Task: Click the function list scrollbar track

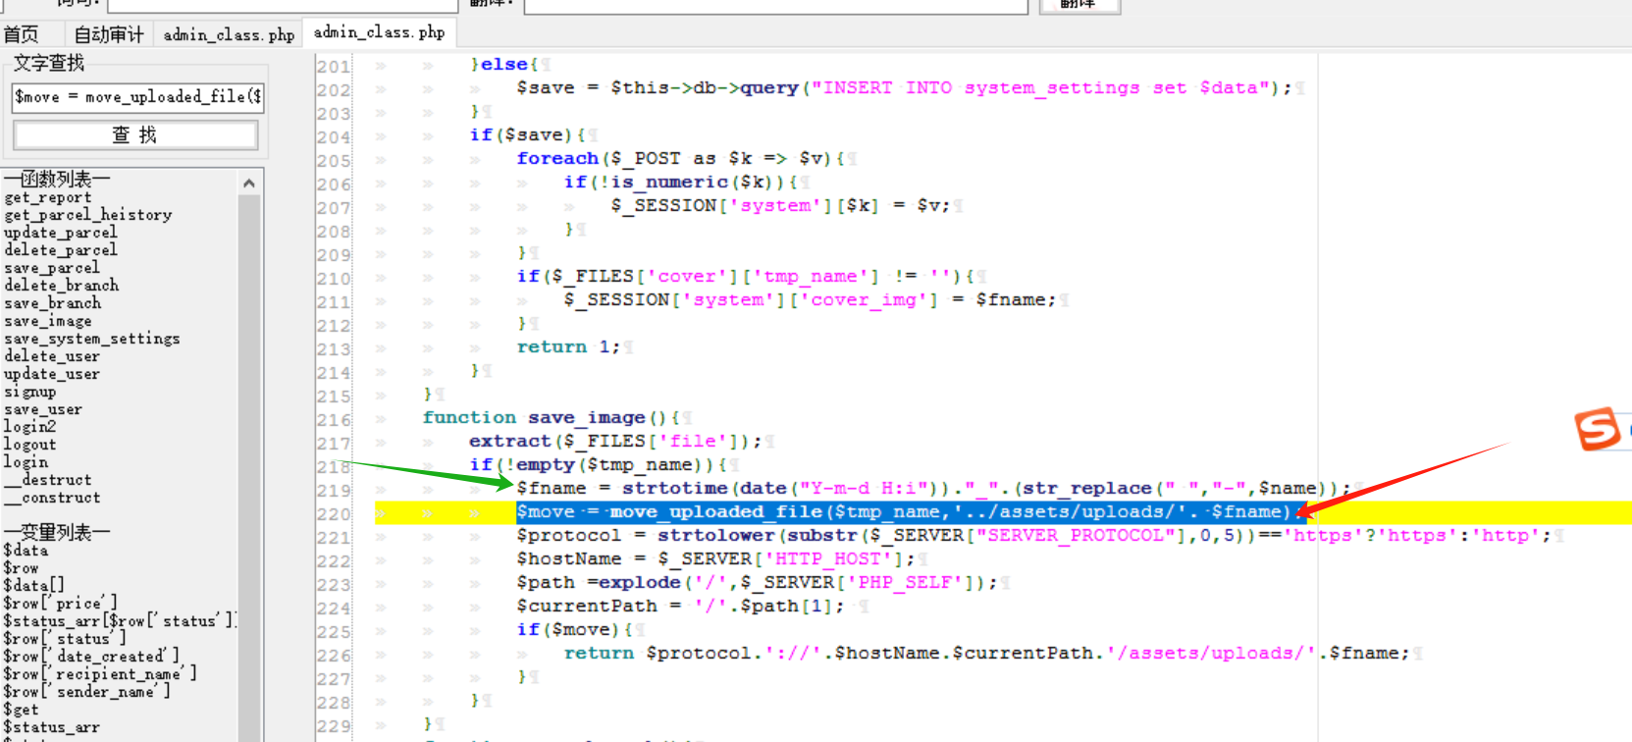Action: 249,461
